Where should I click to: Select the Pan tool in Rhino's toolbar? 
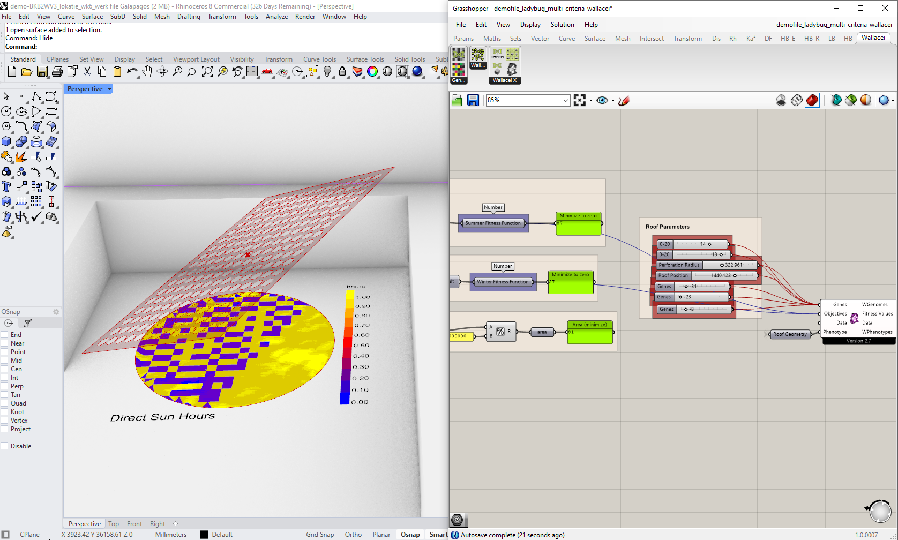tap(147, 71)
